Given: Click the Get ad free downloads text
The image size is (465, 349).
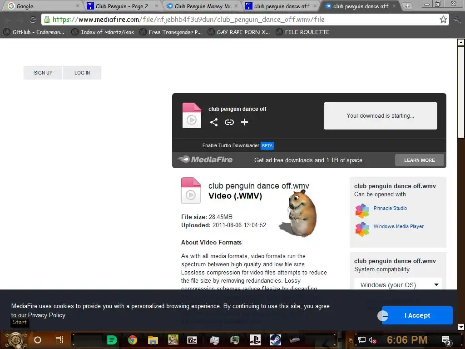Looking at the screenshot, I should point(309,160).
